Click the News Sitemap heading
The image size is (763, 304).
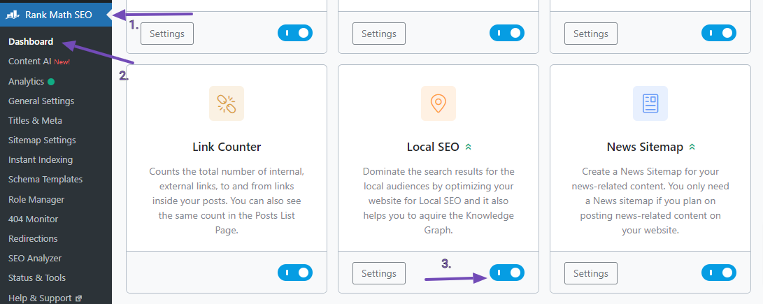click(646, 147)
